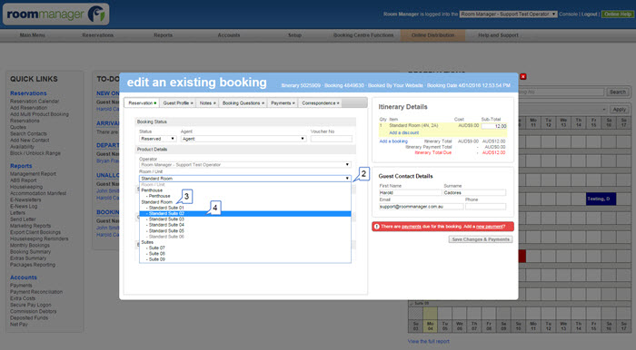Screen dimensions: 636x350
Task: Select the Reservation tab in dialog
Action: coord(142,103)
